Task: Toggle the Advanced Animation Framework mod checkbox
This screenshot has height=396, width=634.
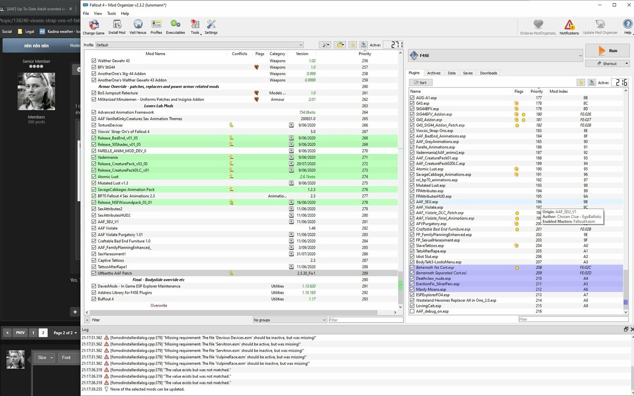Action: point(94,112)
